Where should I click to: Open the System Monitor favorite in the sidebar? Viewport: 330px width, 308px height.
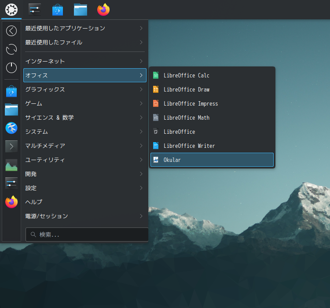[11, 165]
